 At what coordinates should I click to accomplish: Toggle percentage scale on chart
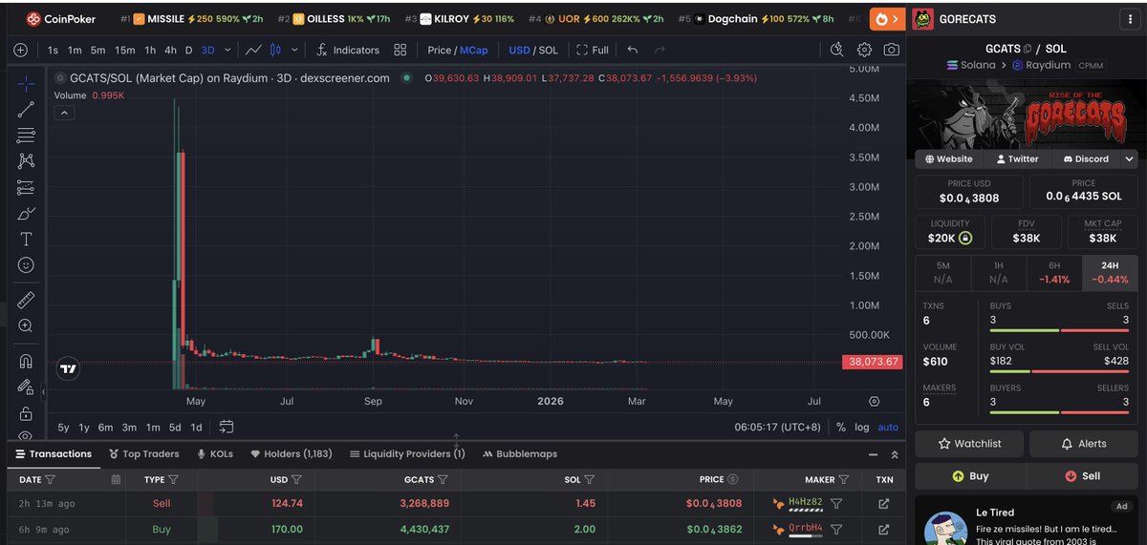point(841,427)
